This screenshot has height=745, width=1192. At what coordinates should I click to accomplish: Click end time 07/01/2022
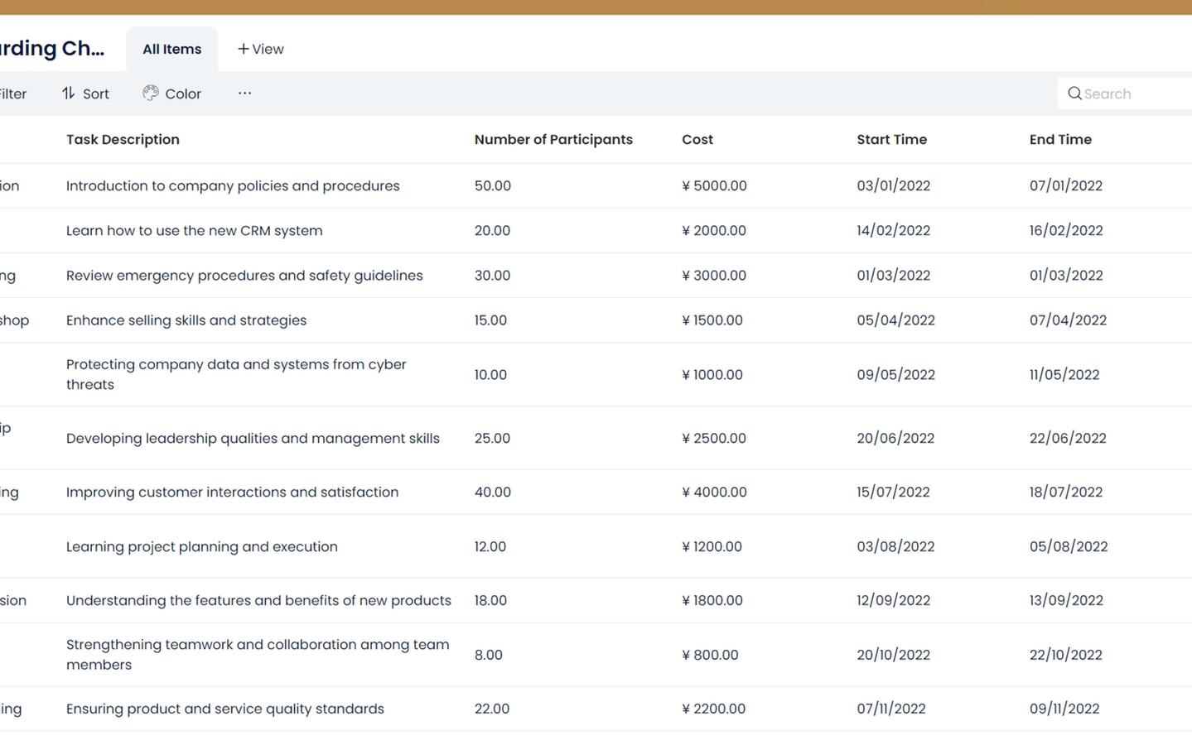tap(1066, 185)
